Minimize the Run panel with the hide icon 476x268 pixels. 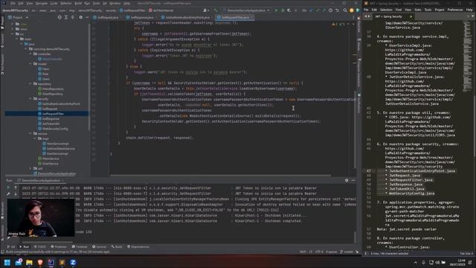[x=353, y=180]
